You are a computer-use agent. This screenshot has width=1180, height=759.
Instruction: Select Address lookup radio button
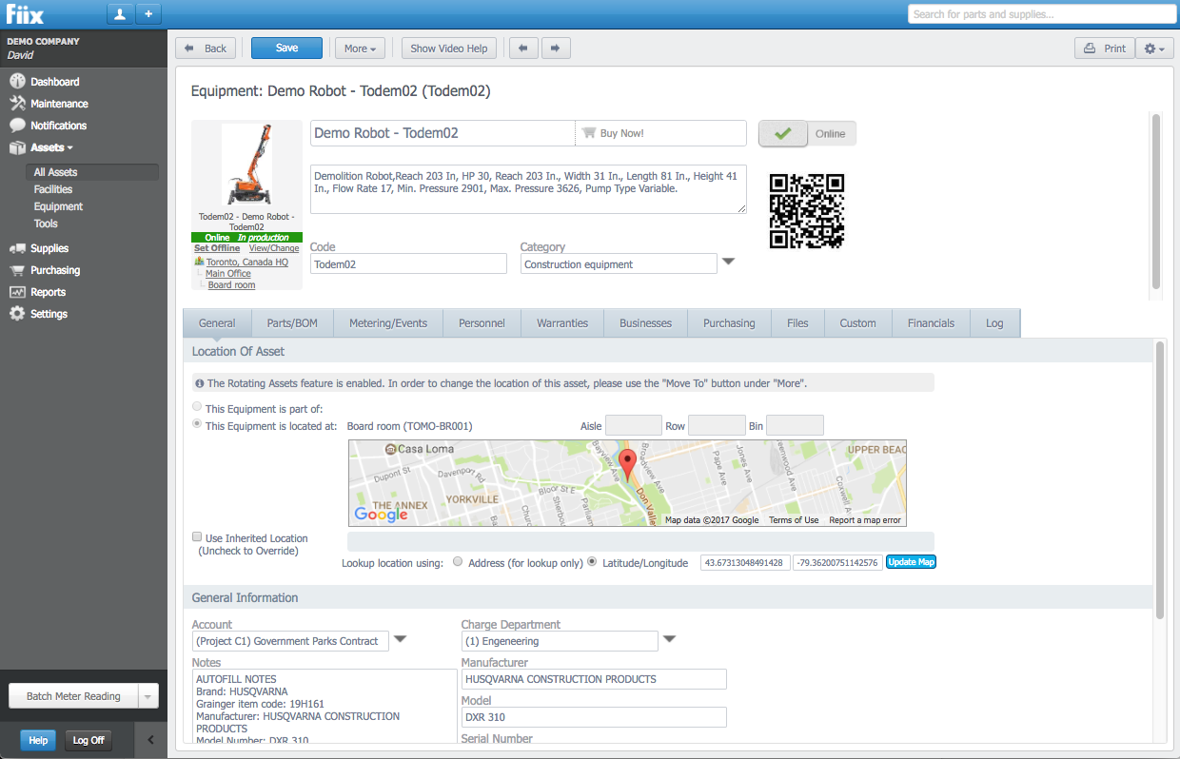pyautogui.click(x=459, y=562)
